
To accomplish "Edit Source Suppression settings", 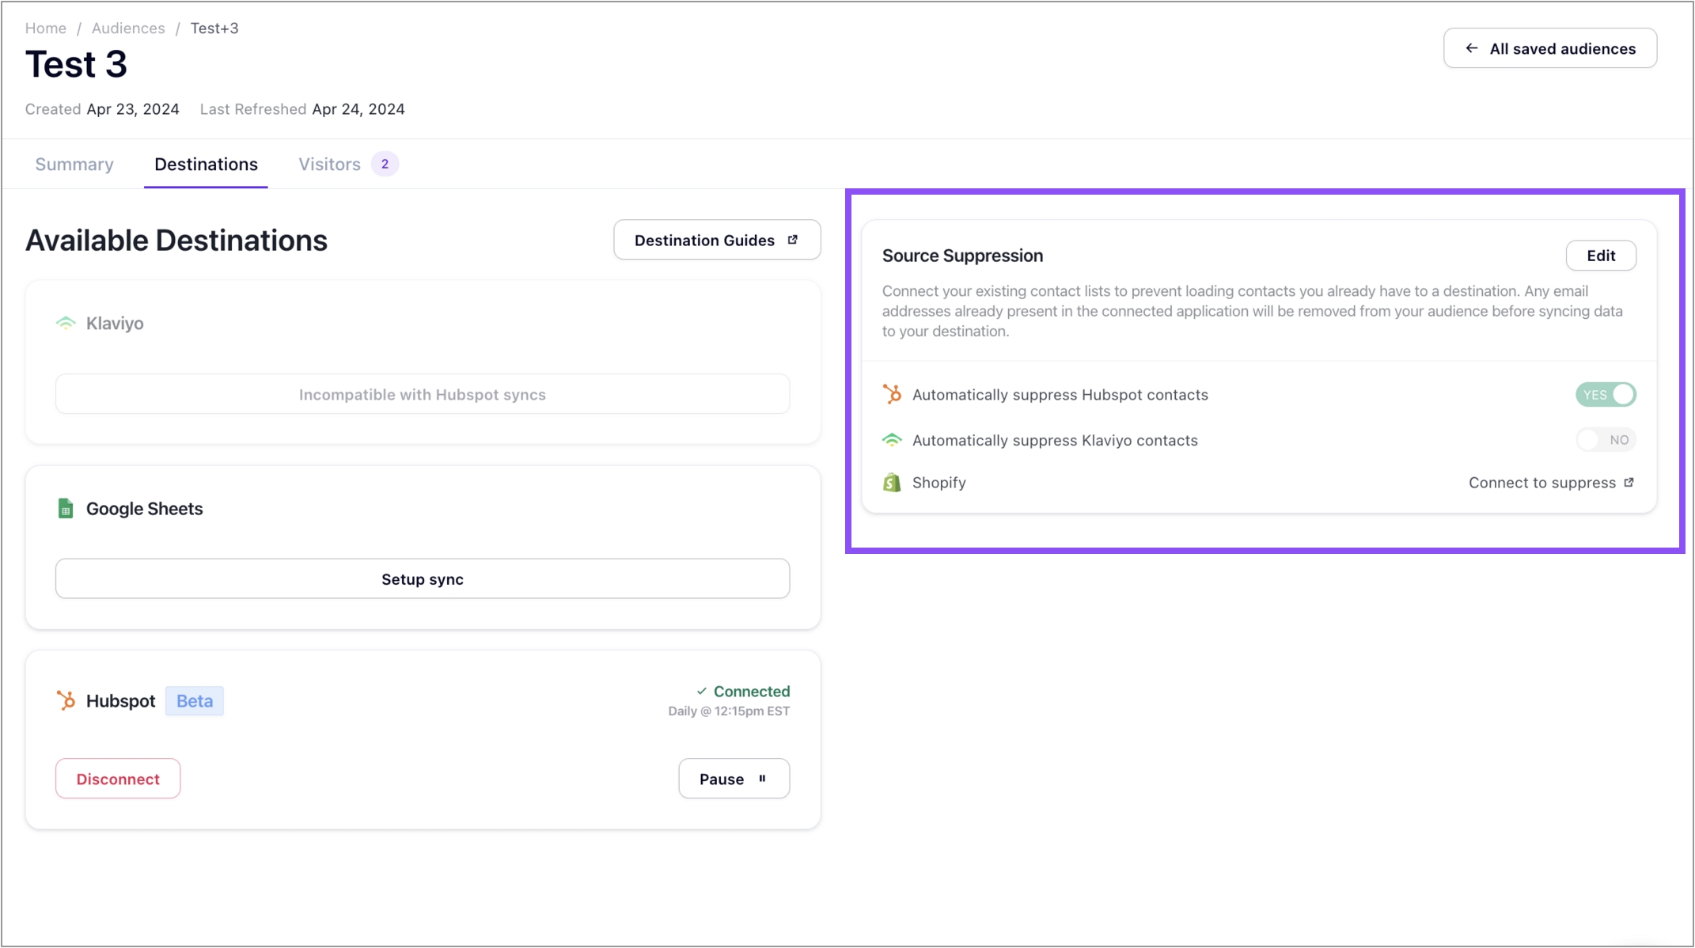I will coord(1601,256).
